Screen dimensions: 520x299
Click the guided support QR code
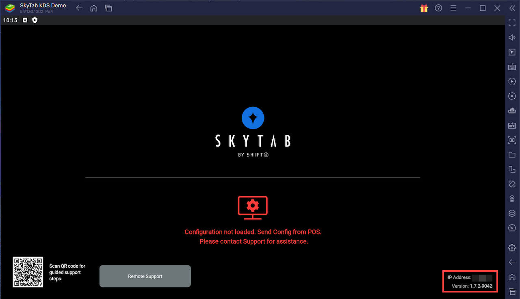click(x=28, y=272)
